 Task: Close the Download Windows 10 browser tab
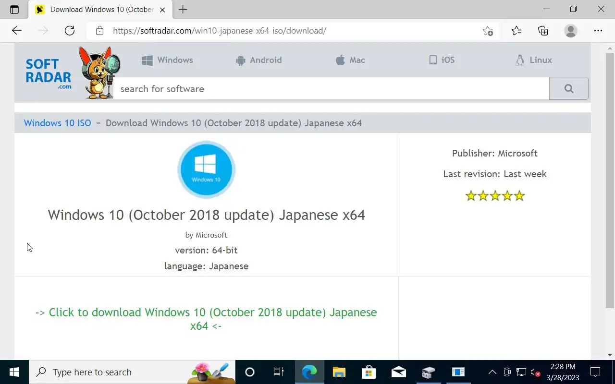point(162,10)
